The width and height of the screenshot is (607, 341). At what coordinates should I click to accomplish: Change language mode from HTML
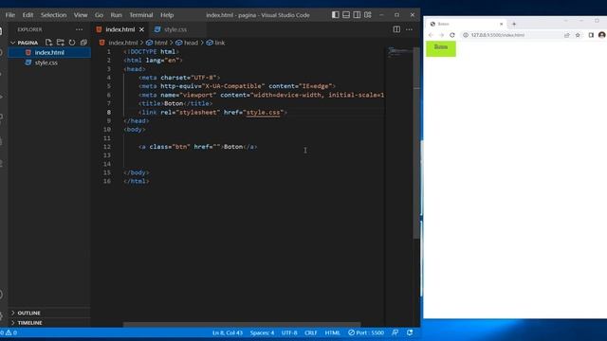click(x=332, y=332)
